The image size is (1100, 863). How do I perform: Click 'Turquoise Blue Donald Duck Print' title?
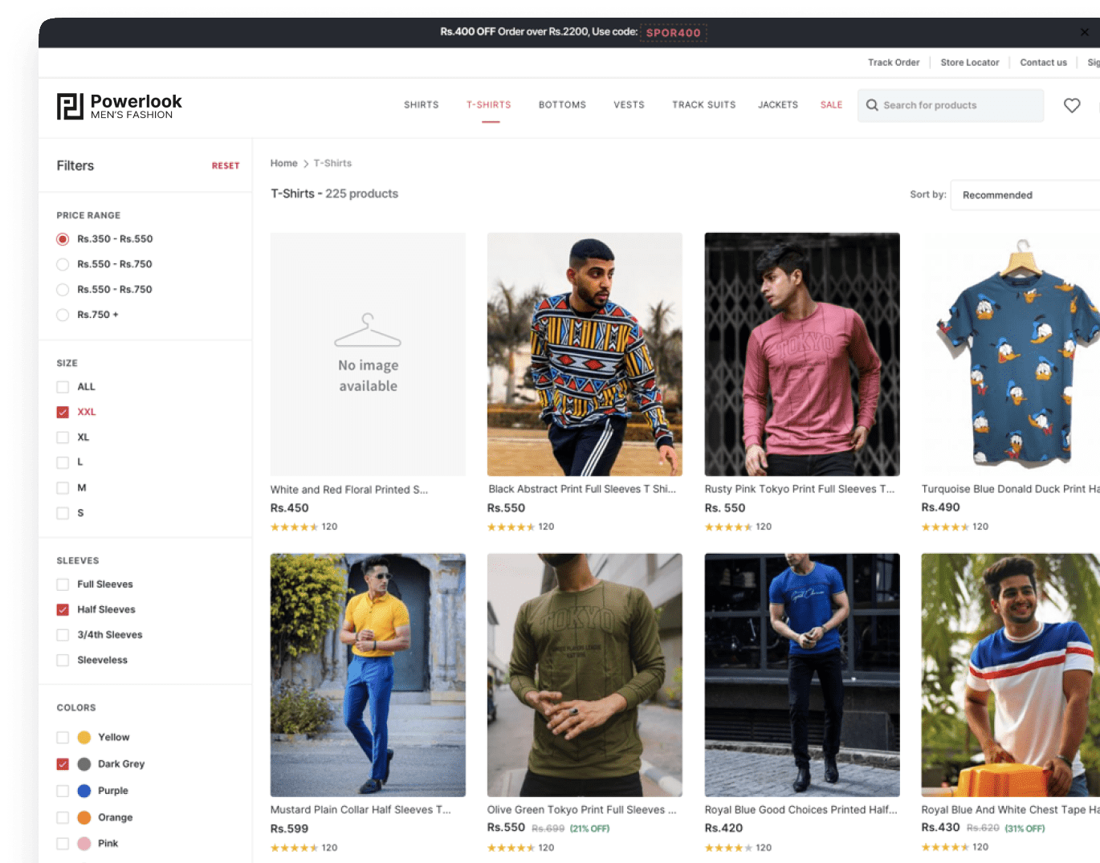click(1011, 489)
